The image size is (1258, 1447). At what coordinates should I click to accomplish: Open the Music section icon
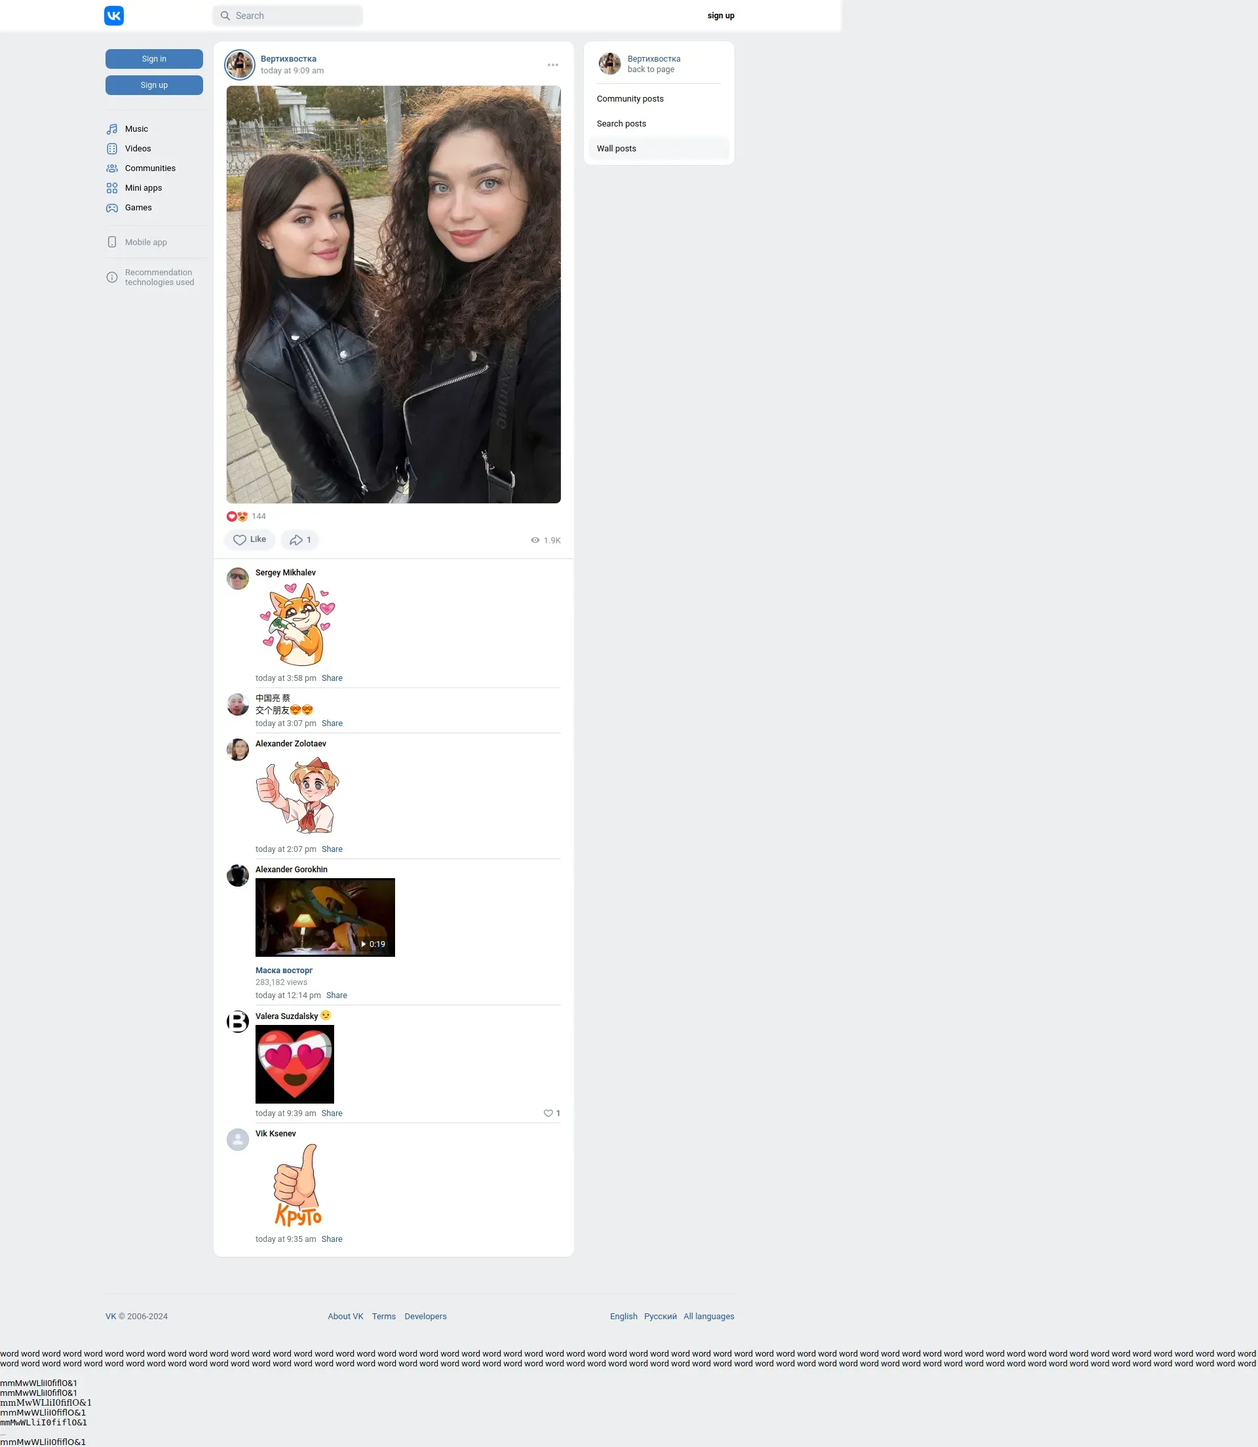tap(111, 129)
